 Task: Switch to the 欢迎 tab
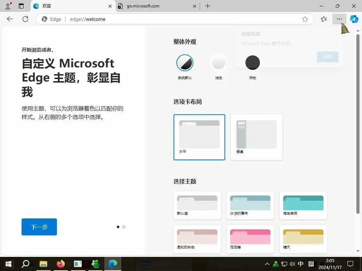pos(72,6)
